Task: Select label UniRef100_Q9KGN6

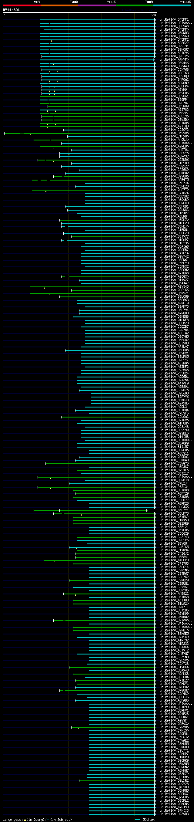Action: [174, 804]
